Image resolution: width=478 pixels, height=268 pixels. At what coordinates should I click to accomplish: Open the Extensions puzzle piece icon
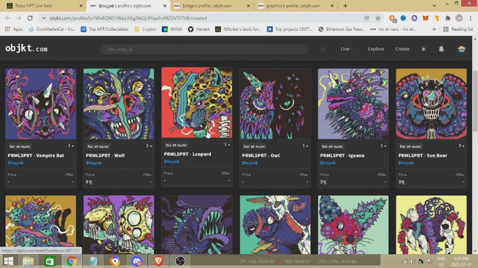coord(448,18)
